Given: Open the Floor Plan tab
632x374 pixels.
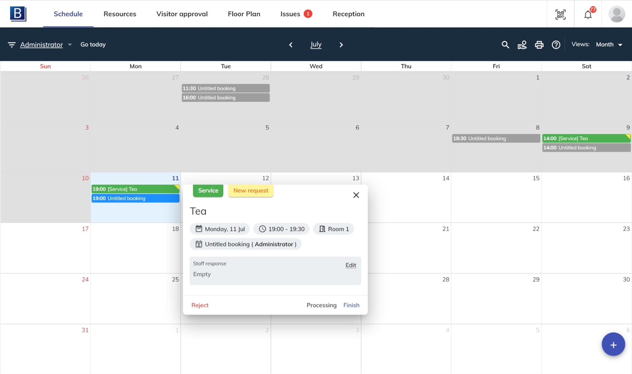Looking at the screenshot, I should [244, 14].
